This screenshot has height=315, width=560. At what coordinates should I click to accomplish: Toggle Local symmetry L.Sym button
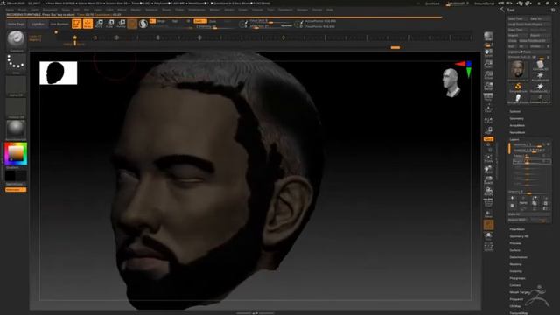[488, 121]
